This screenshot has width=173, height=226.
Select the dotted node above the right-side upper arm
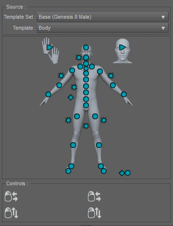pos(111,76)
